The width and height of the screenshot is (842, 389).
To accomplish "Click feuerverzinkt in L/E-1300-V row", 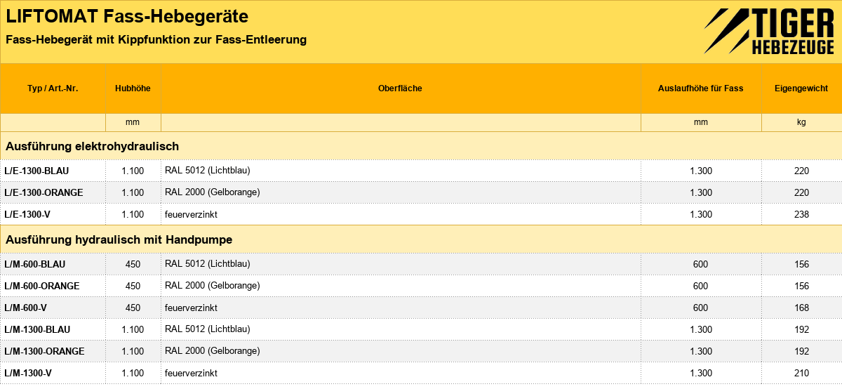I will point(191,214).
